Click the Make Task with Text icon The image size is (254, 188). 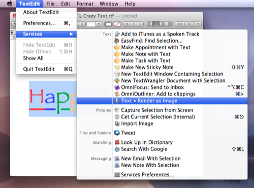117,60
